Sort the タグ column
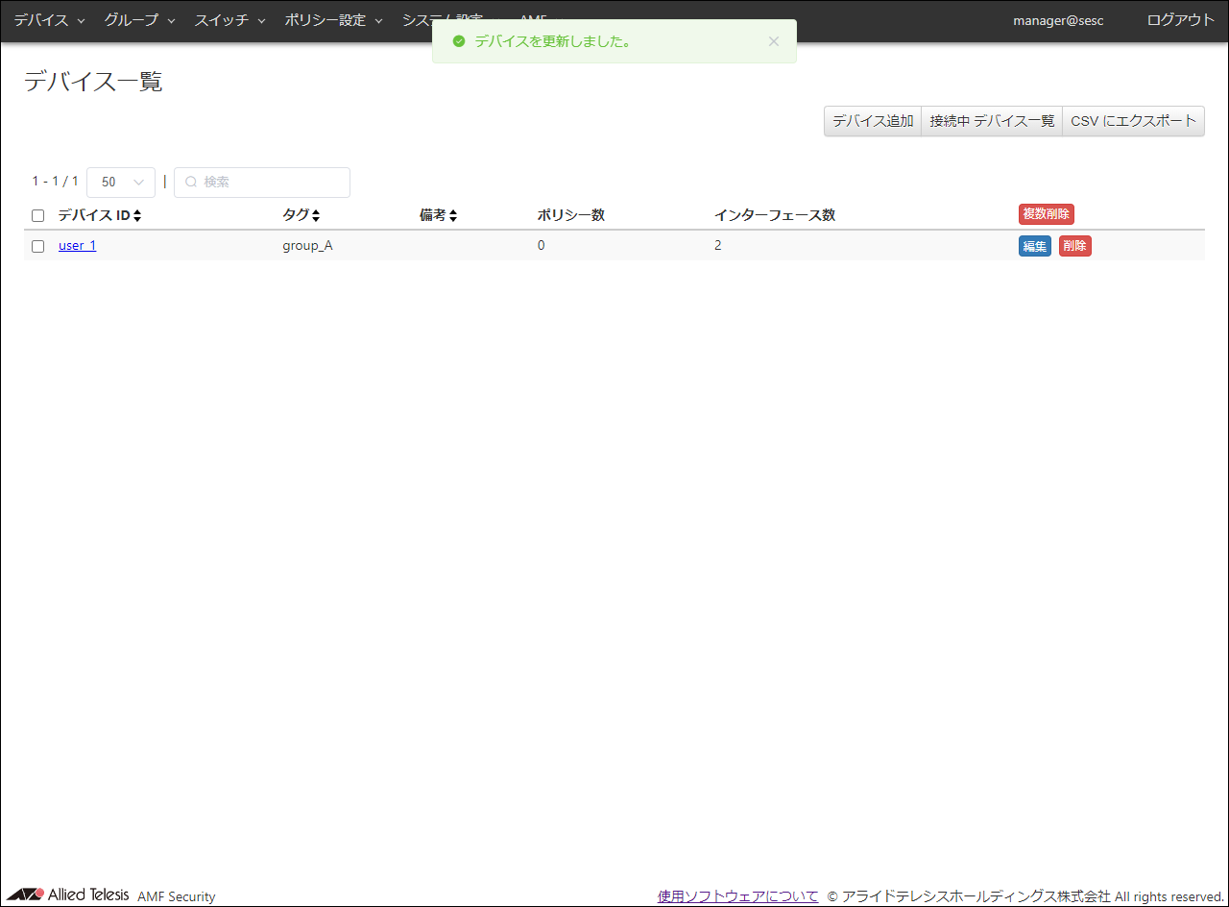1229x907 pixels. pos(315,216)
